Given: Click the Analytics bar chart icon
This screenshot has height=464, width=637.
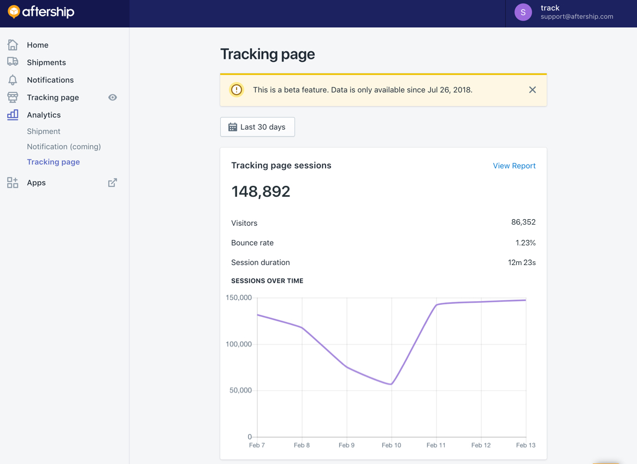Looking at the screenshot, I should point(13,115).
